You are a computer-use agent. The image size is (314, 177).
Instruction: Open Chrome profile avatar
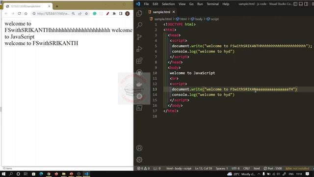(x=128, y=13)
